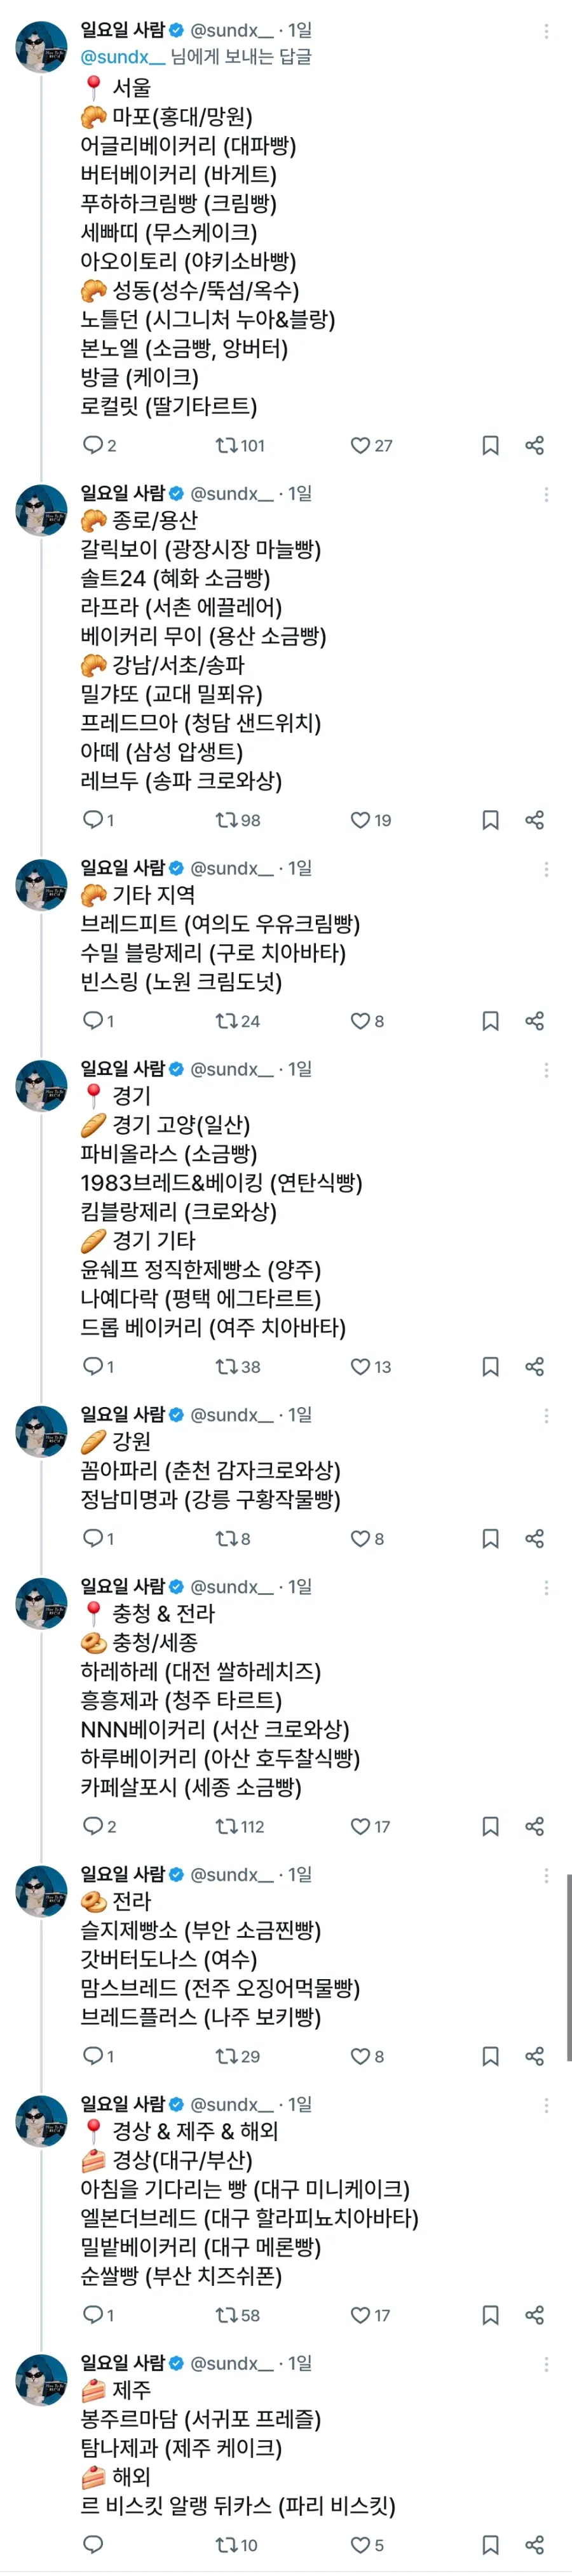The image size is (572, 2576).
Task: Open the profile avatar of the top tweet
Action: click(40, 45)
